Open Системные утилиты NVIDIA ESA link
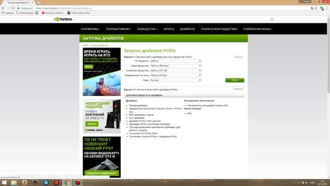Viewport: 330px width, 186px height. click(153, 136)
